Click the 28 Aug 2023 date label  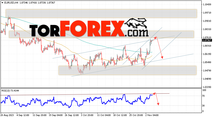click(7, 115)
